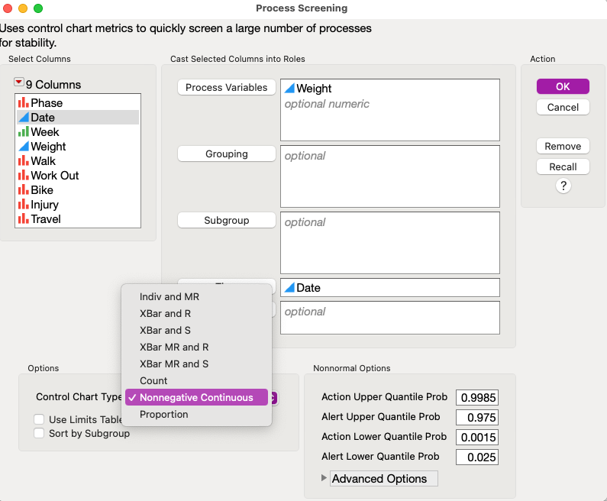Click the nominal icon beside Travel column
The width and height of the screenshot is (607, 501).
pos(24,218)
